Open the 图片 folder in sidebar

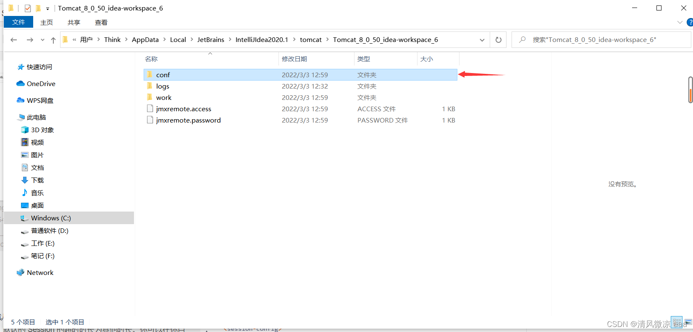point(37,155)
